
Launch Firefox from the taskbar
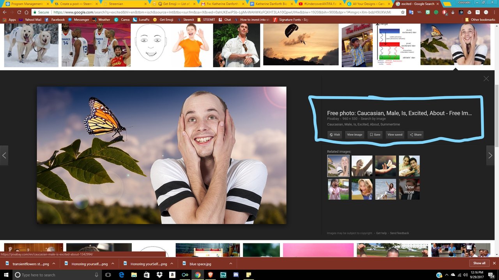210,275
